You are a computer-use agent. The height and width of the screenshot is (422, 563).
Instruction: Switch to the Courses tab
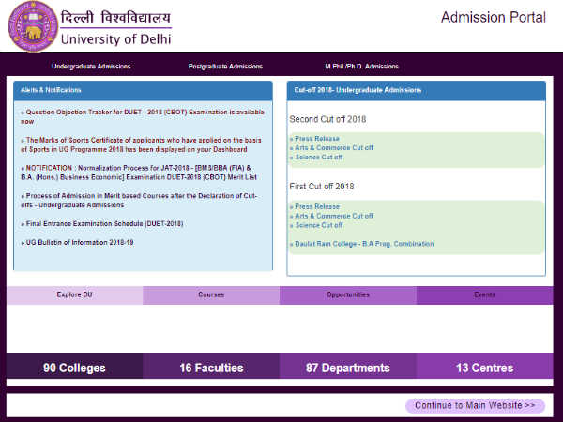tap(211, 295)
